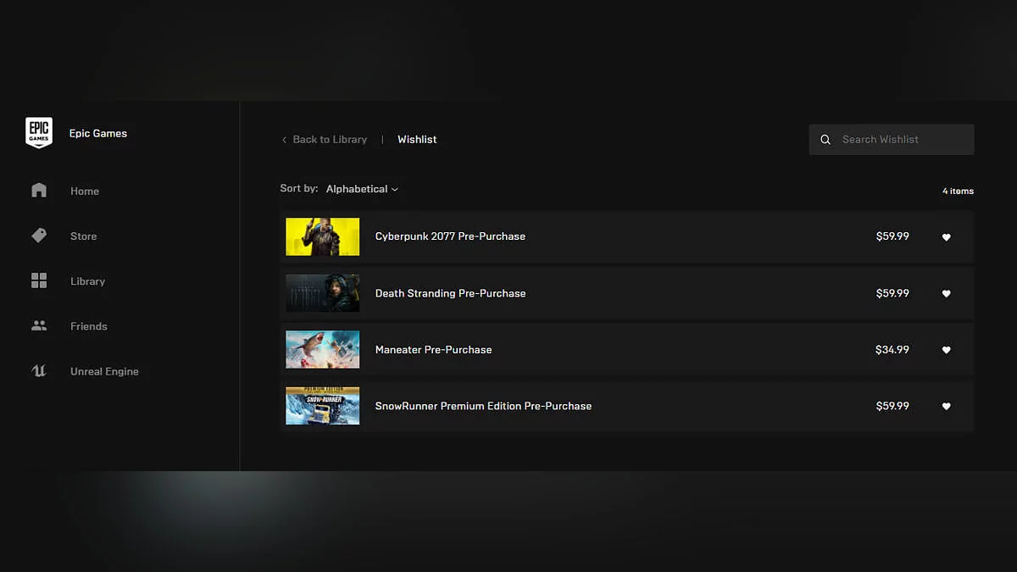The height and width of the screenshot is (572, 1017).
Task: Select the SnowRunner truck thumbnail
Action: pyautogui.click(x=322, y=406)
